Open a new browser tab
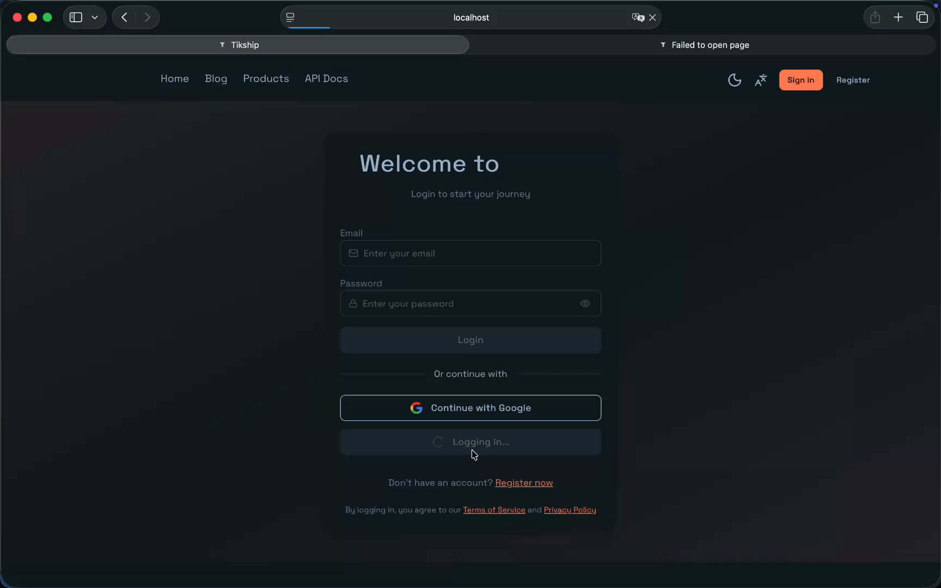The height and width of the screenshot is (588, 941). click(x=898, y=17)
